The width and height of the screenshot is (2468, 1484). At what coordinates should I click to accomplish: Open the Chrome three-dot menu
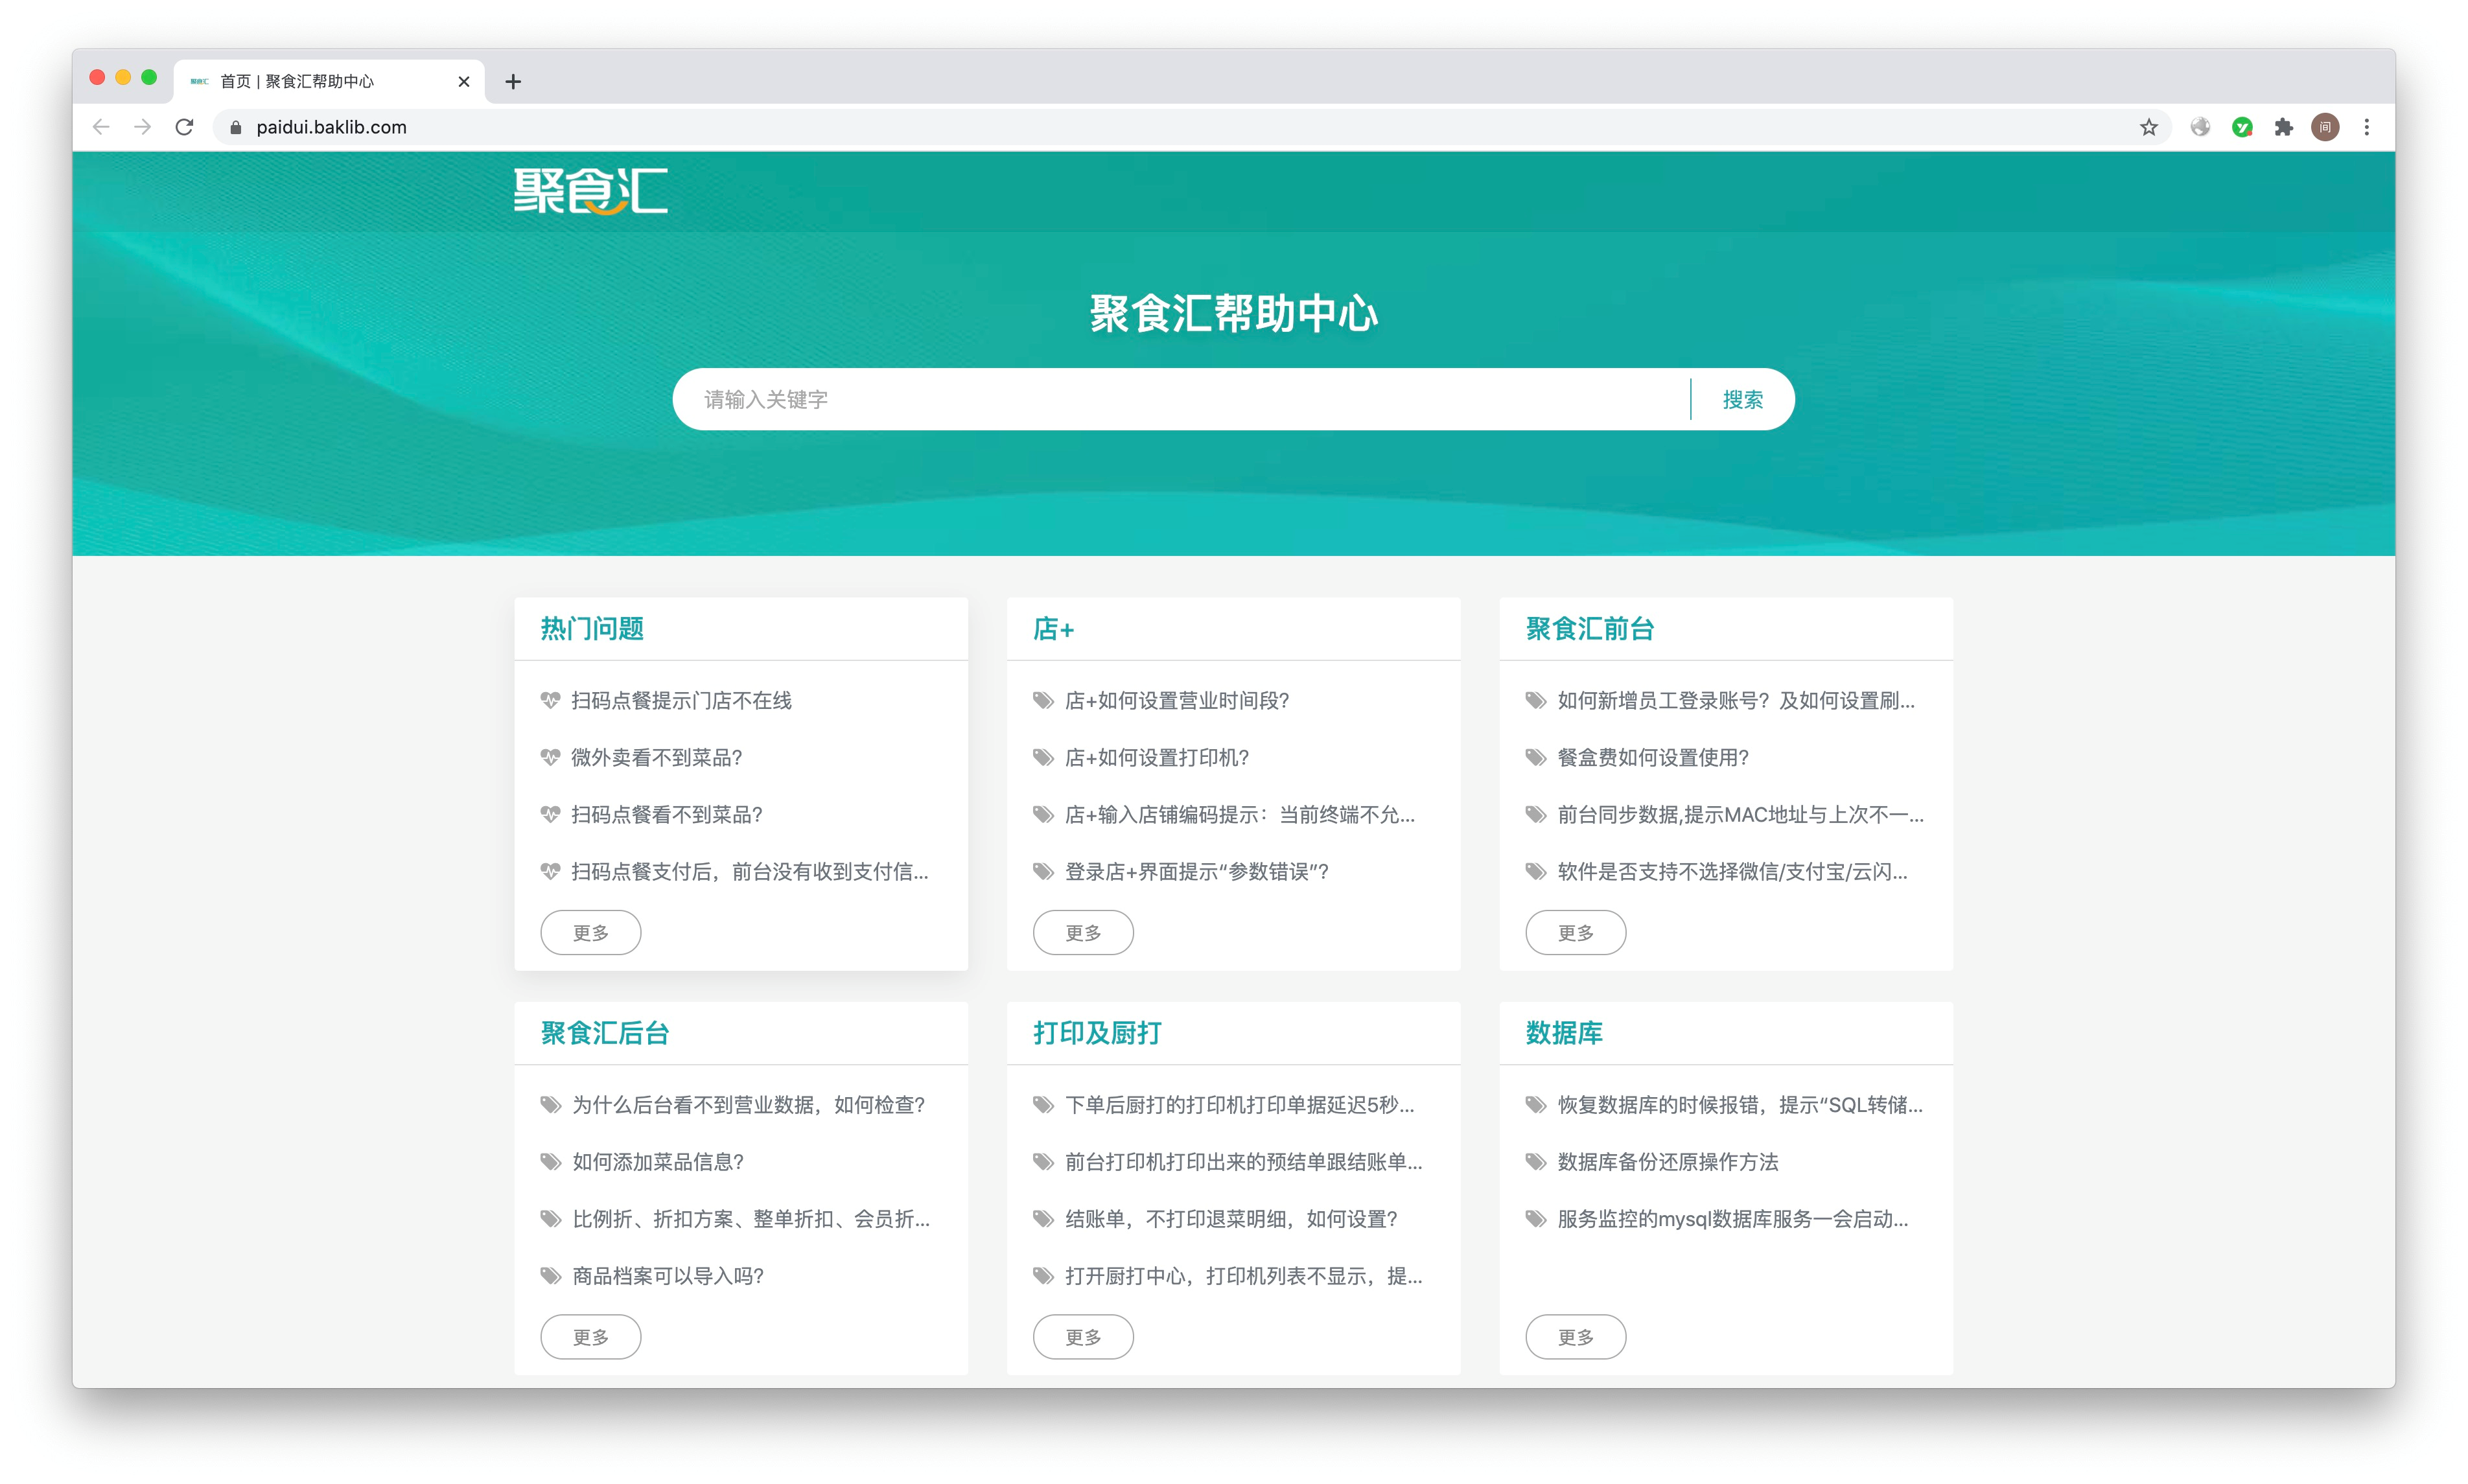pos(2366,127)
